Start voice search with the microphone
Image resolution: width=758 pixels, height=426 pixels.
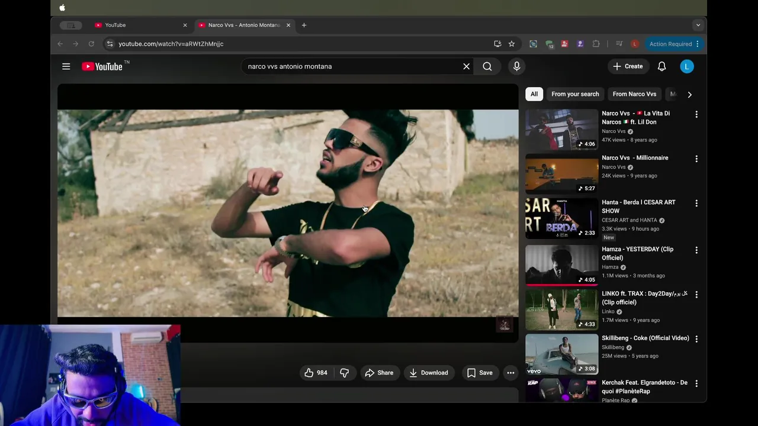click(516, 66)
